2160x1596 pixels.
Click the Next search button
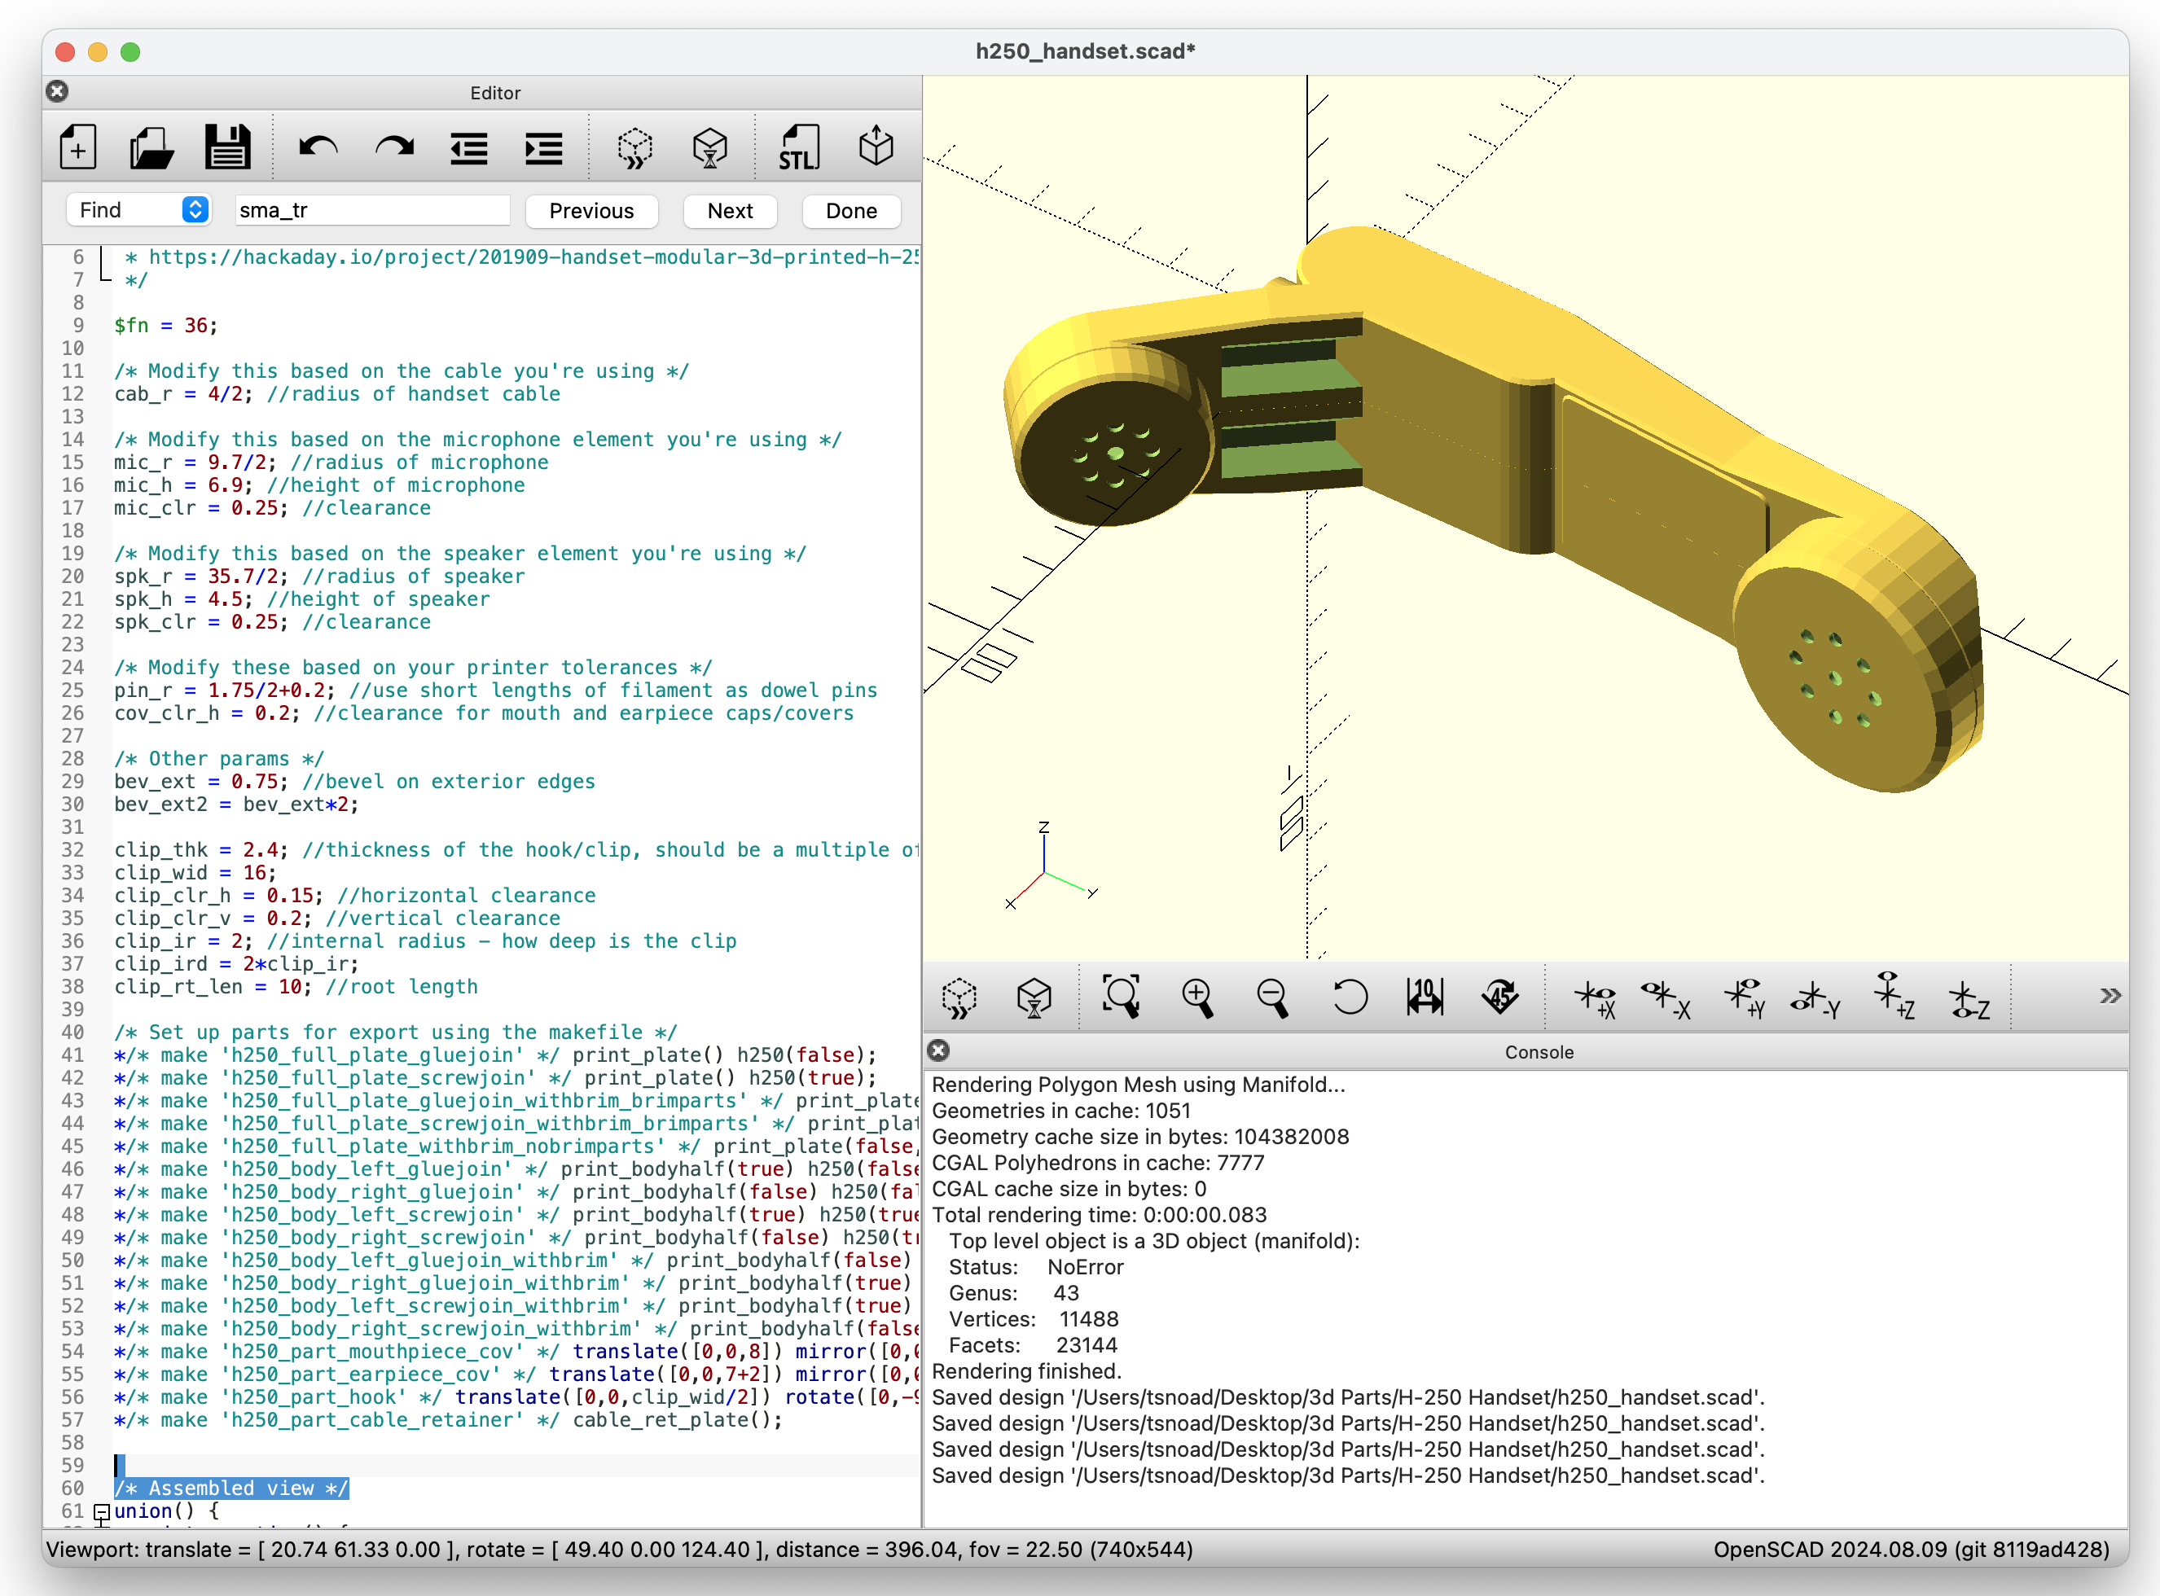click(x=730, y=211)
